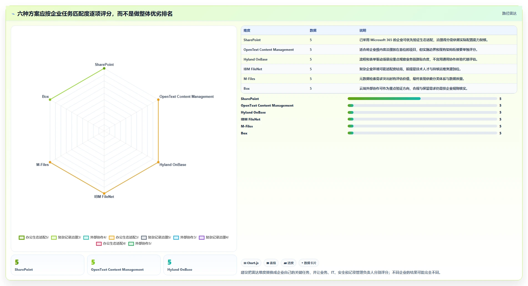Click the value 5 in the Box table row
This screenshot has width=528, height=286.
click(311, 89)
